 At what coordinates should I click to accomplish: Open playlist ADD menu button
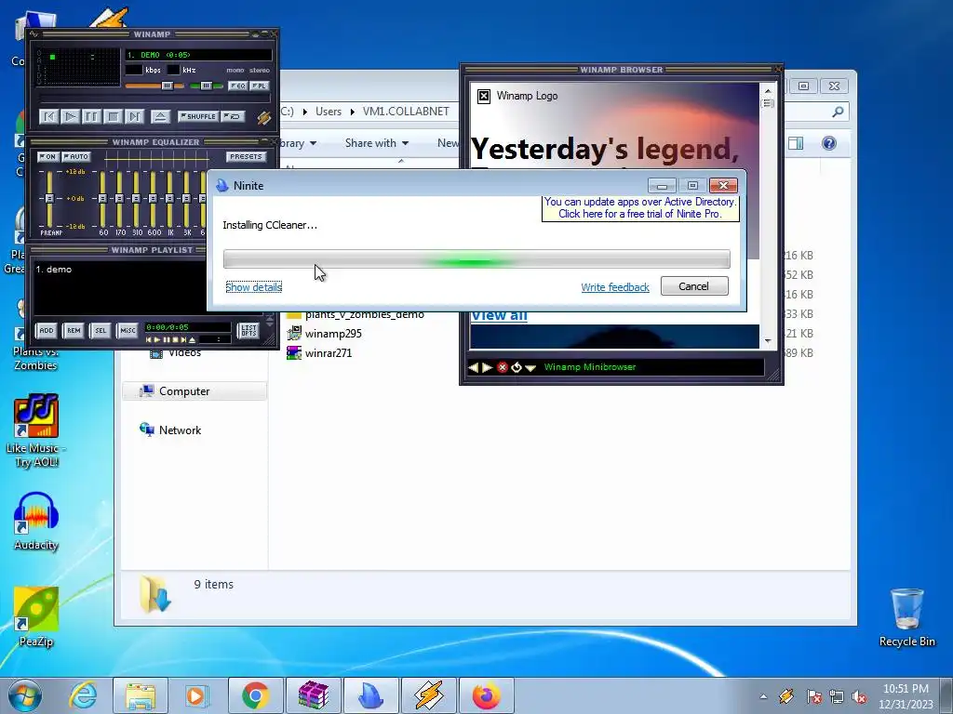47,330
